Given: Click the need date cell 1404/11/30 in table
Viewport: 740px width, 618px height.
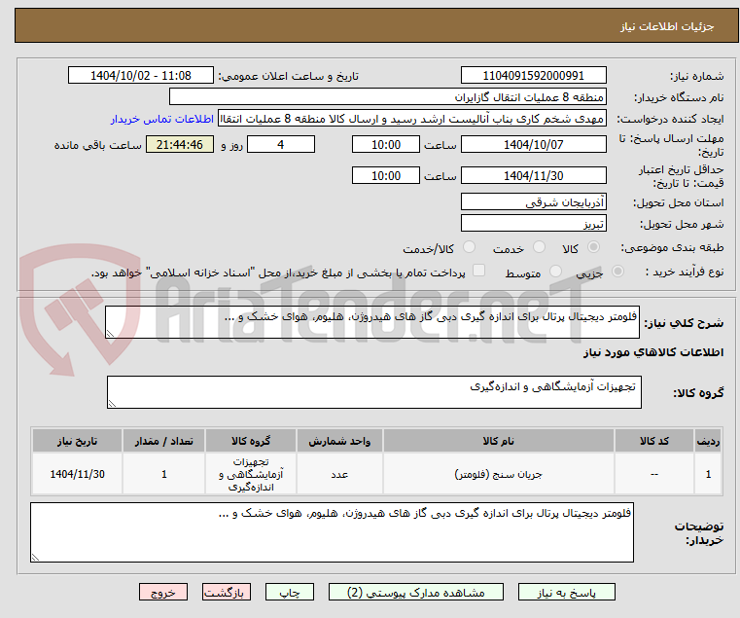Looking at the screenshot, I should pyautogui.click(x=77, y=474).
